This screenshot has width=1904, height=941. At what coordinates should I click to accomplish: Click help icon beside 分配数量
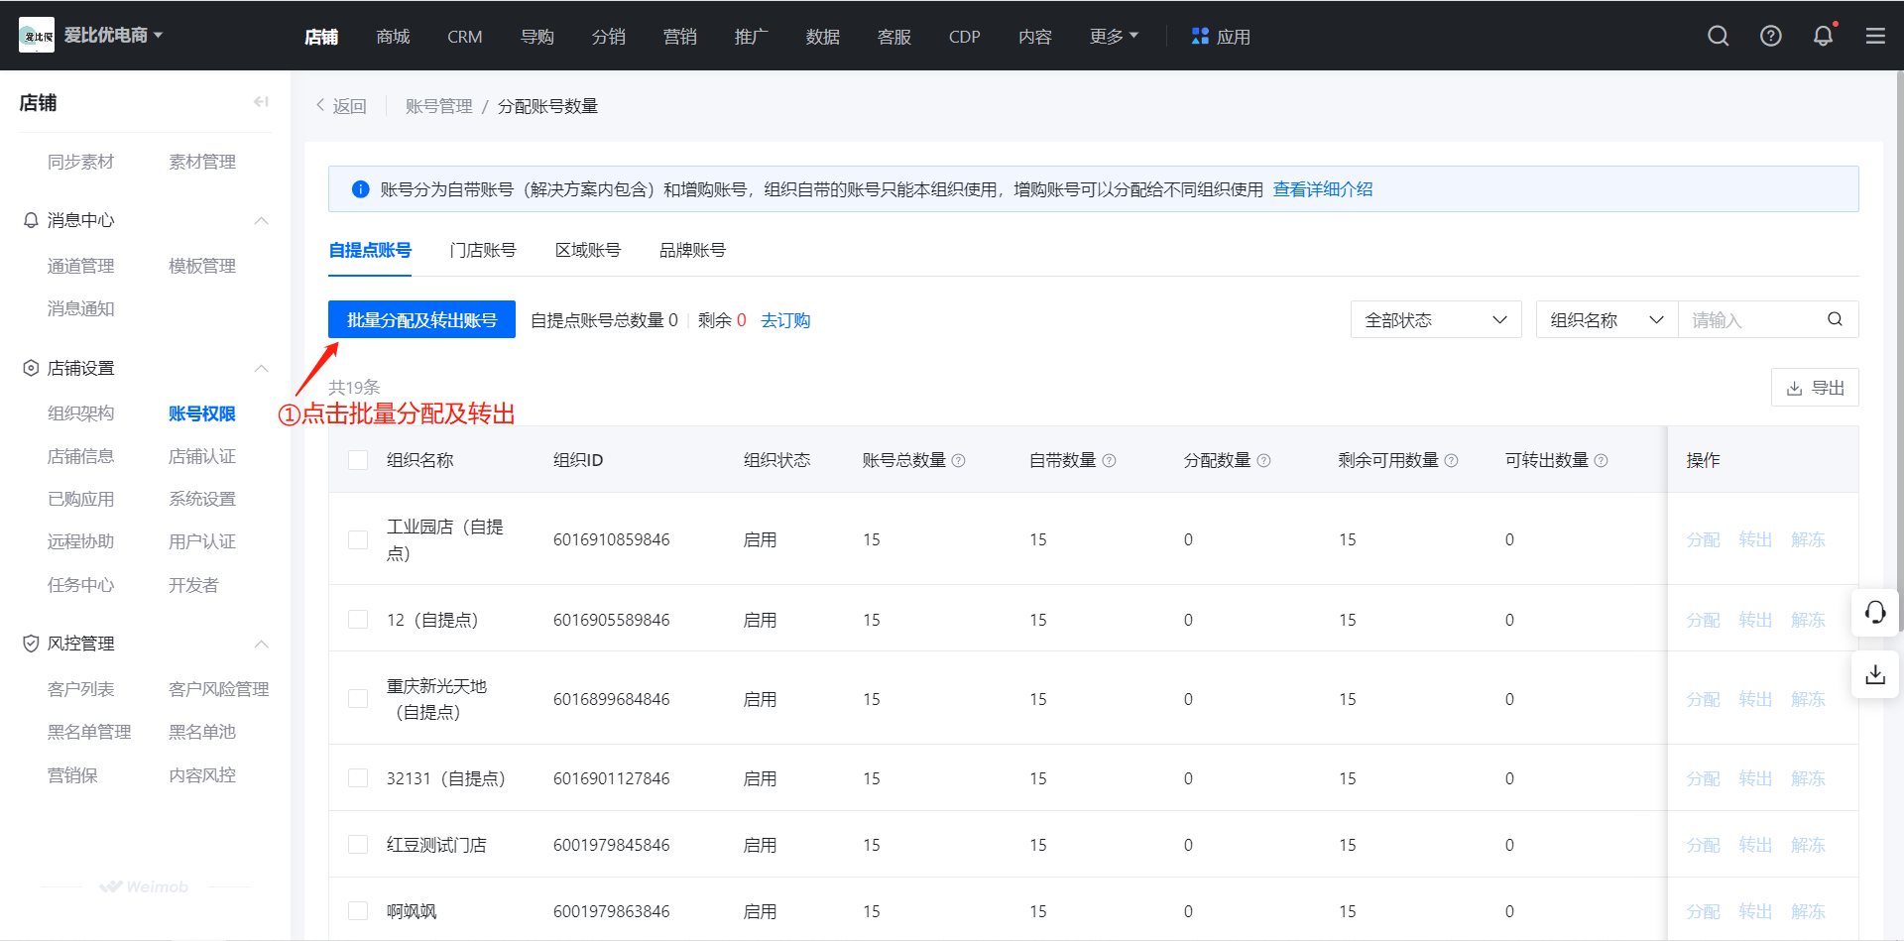[1263, 460]
